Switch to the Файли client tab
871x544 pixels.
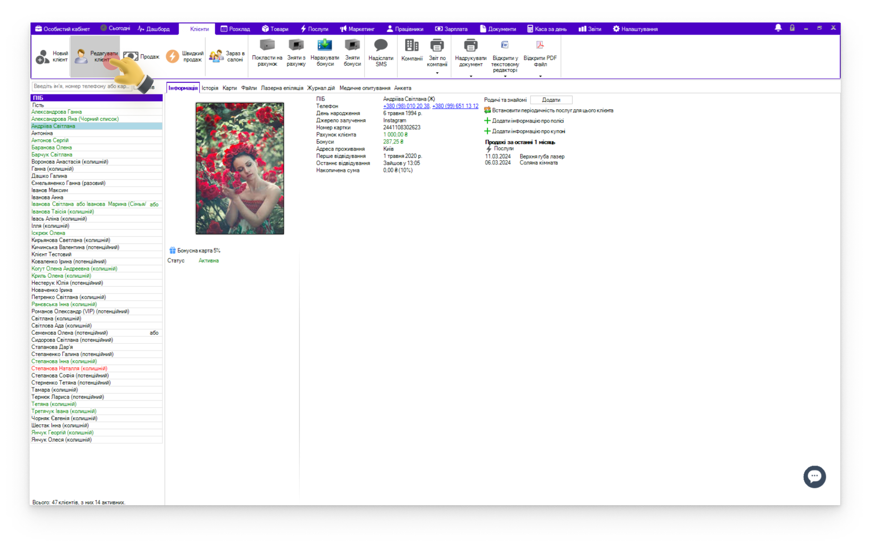tap(249, 88)
